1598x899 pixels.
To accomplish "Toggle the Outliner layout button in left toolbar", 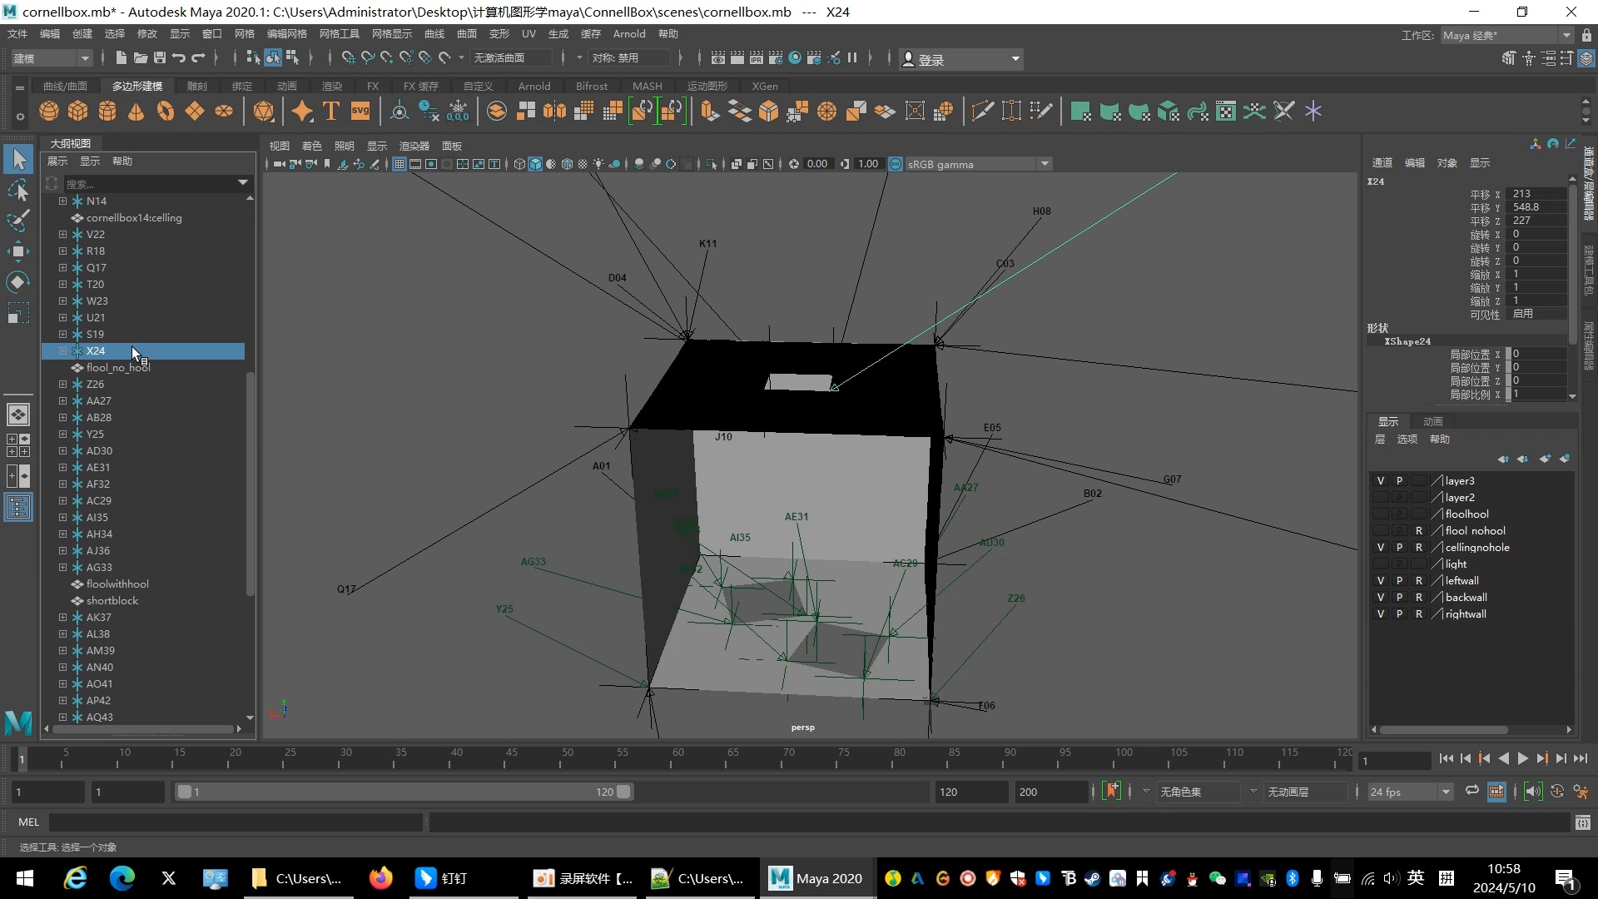I will coord(18,507).
